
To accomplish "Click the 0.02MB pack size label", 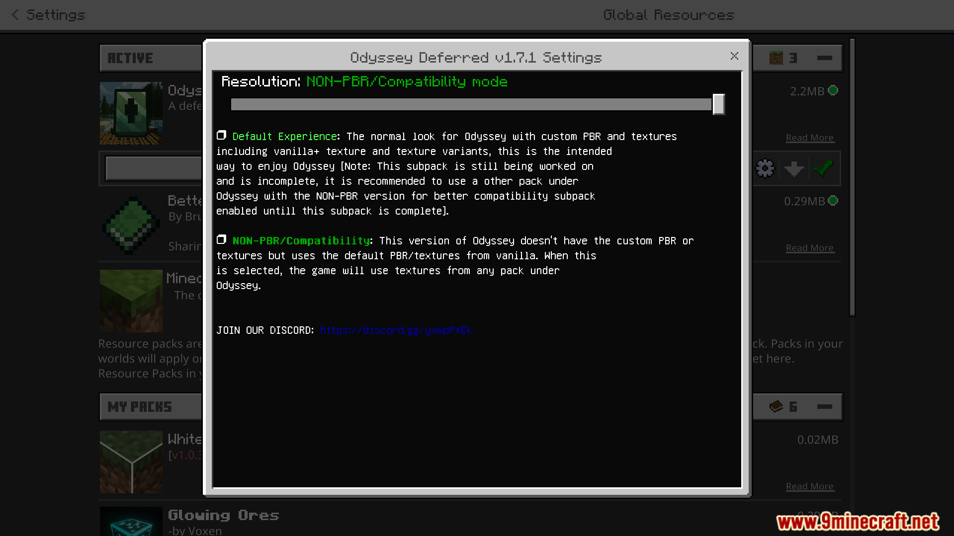I will tap(818, 440).
